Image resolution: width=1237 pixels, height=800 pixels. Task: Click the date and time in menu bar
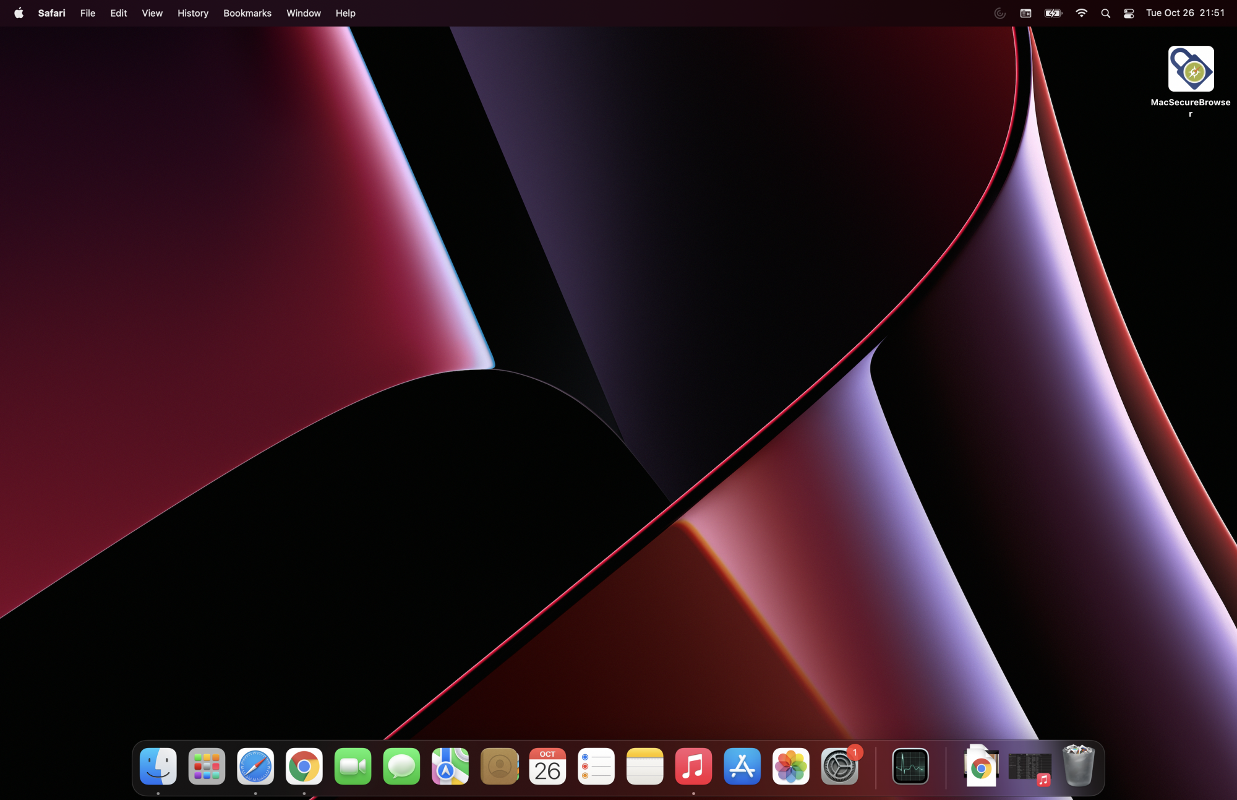pos(1185,13)
